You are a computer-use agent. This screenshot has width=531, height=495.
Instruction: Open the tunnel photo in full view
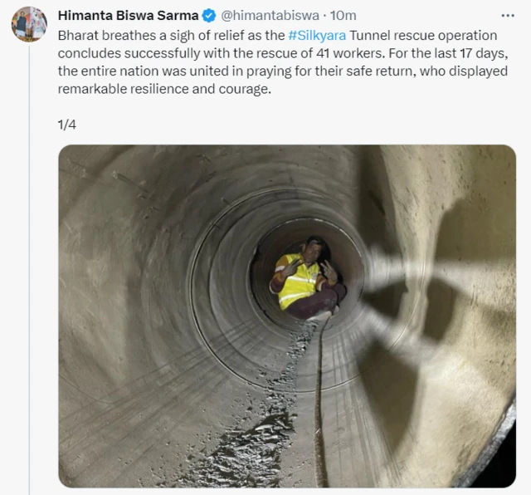click(287, 316)
